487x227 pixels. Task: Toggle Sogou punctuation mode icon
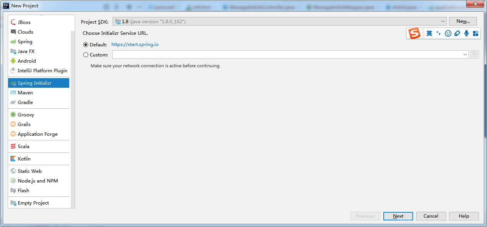click(x=439, y=34)
